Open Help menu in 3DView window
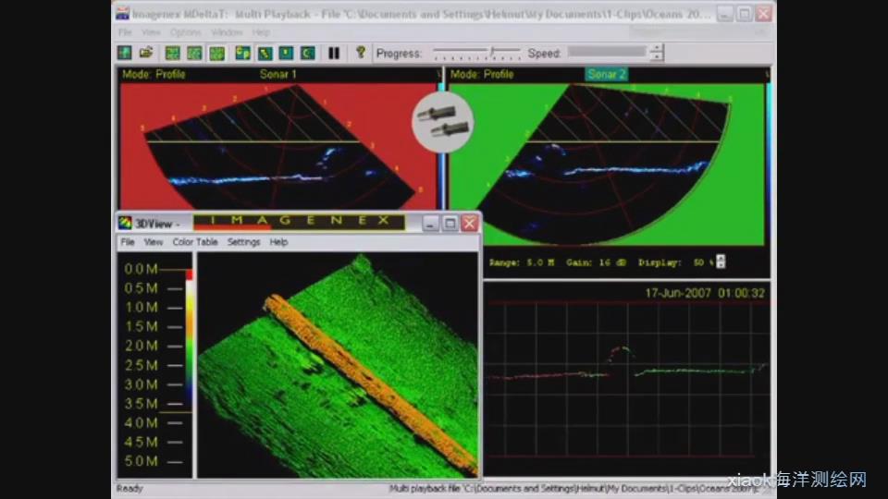Screen dimensions: 888x499 coord(278,242)
